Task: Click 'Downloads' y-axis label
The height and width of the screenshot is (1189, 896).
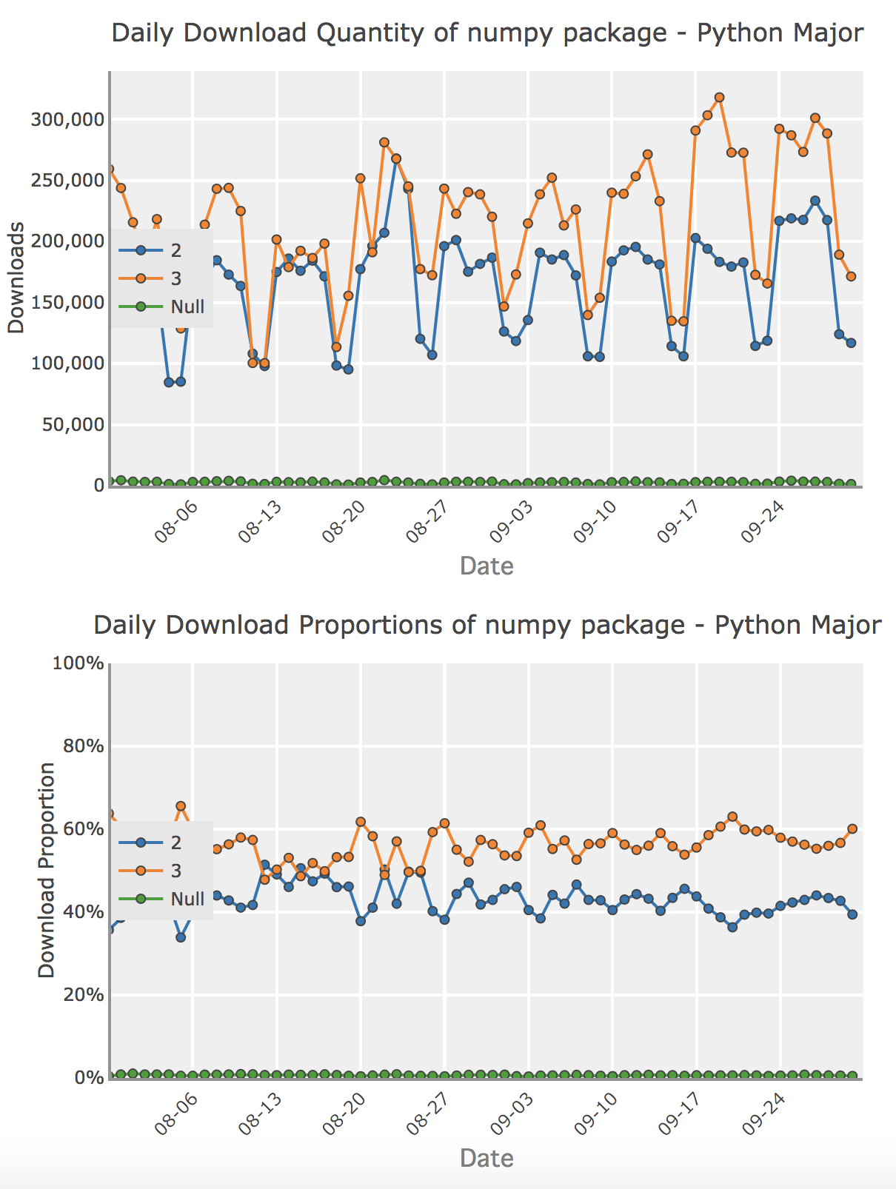Action: pyautogui.click(x=16, y=278)
